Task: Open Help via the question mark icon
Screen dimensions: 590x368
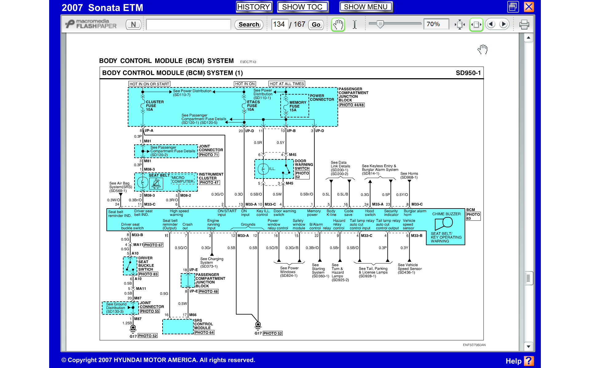Action: point(529,361)
